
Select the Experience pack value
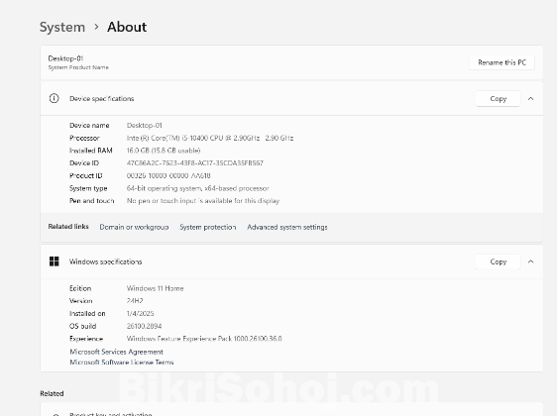tap(204, 339)
